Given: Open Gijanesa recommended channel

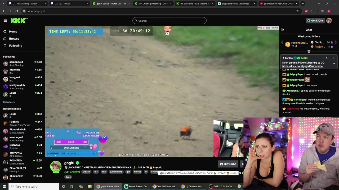Looking at the screenshot, I should [x=23, y=146].
